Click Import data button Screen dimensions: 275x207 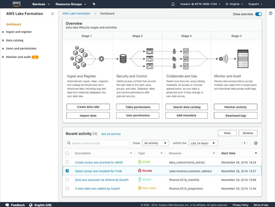pyautogui.click(x=88, y=115)
